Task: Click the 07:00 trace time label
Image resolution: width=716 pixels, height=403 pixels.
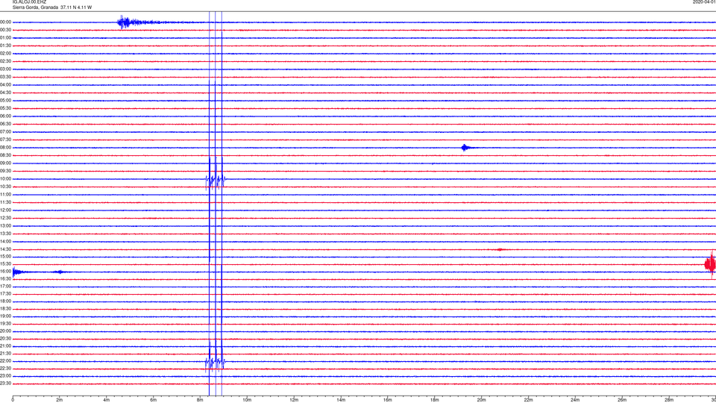Action: 5,131
